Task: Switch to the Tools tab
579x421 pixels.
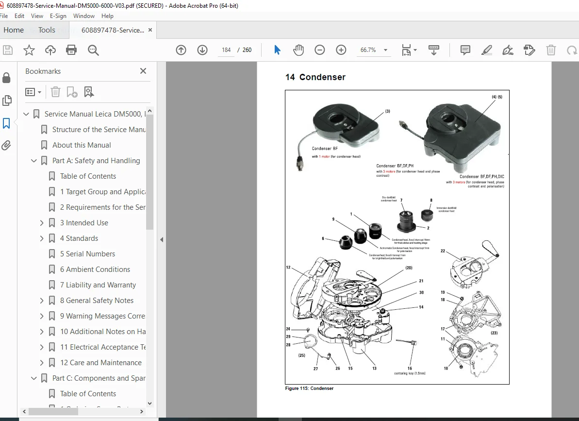Action: click(47, 30)
